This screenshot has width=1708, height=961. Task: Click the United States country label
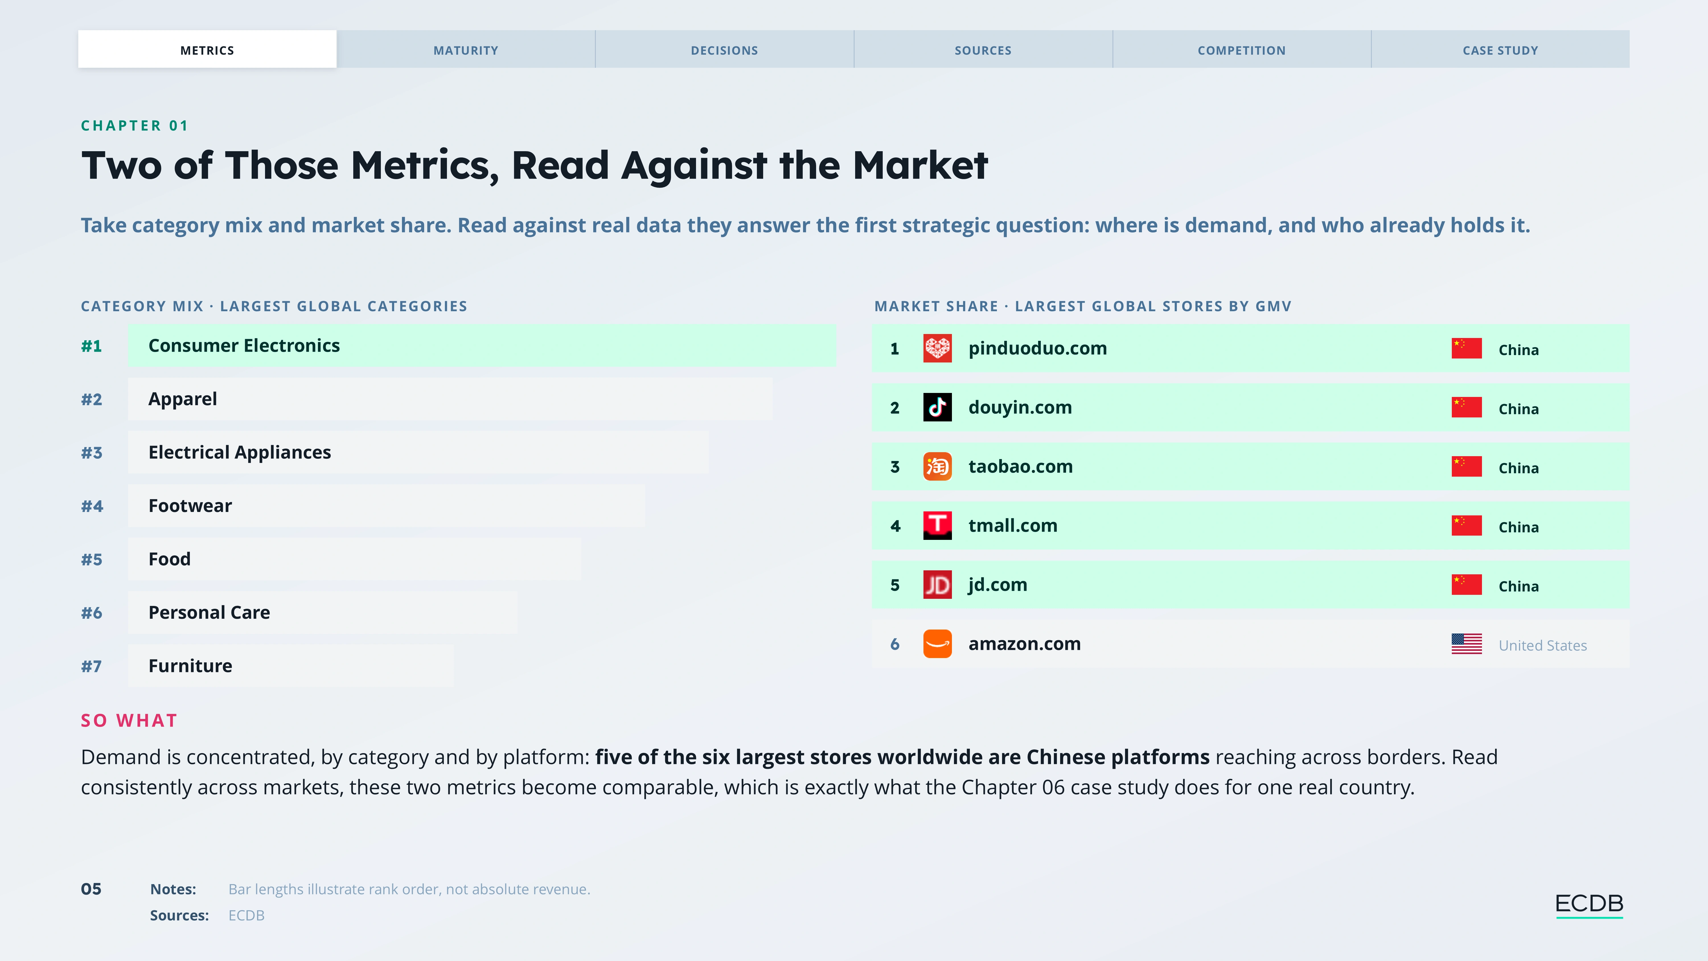(1543, 645)
